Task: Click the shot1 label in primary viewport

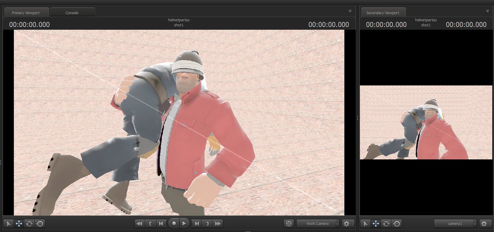Action: click(179, 25)
